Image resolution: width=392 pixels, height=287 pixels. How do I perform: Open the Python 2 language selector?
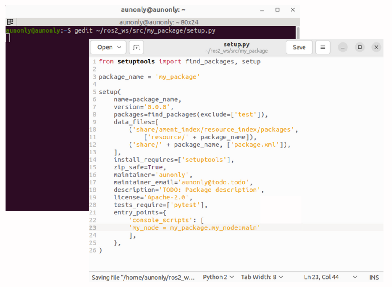coord(218,278)
